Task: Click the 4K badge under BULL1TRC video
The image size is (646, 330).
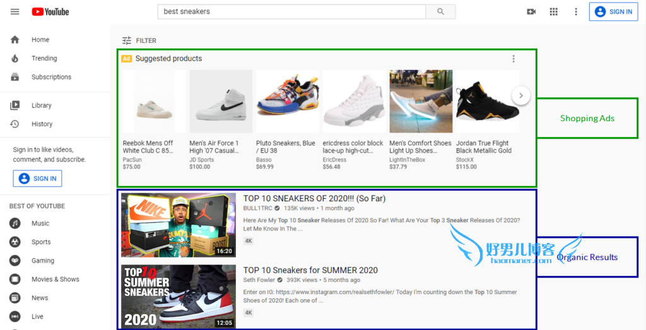Action: point(248,240)
